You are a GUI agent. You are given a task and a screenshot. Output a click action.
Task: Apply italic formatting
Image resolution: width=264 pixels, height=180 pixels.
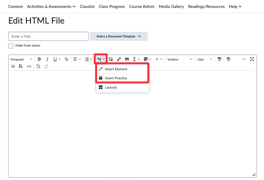pyautogui.click(x=47, y=59)
